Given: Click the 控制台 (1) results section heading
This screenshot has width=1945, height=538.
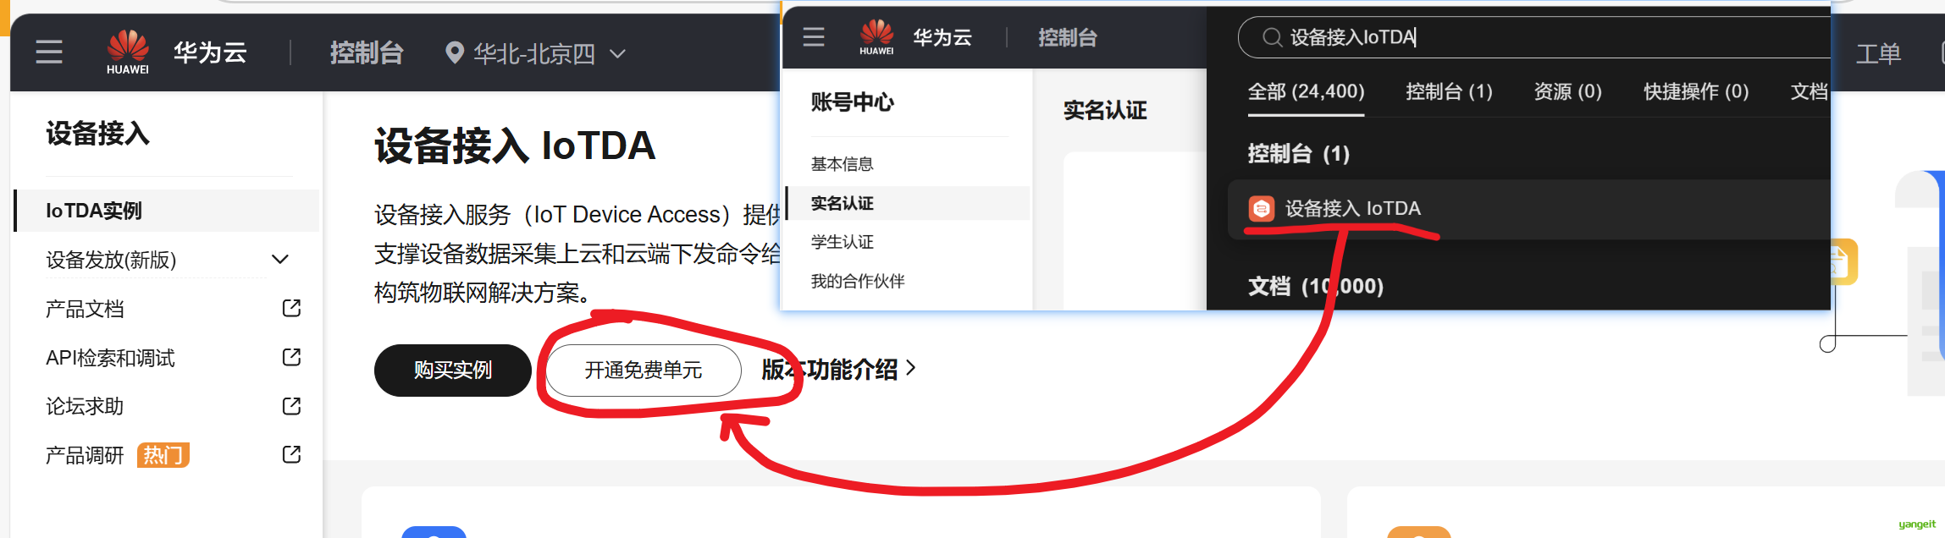Looking at the screenshot, I should 1299,154.
